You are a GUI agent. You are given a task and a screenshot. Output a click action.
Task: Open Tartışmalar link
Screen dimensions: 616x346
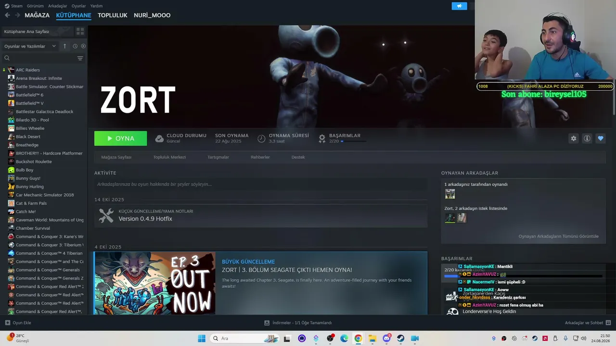(218, 157)
